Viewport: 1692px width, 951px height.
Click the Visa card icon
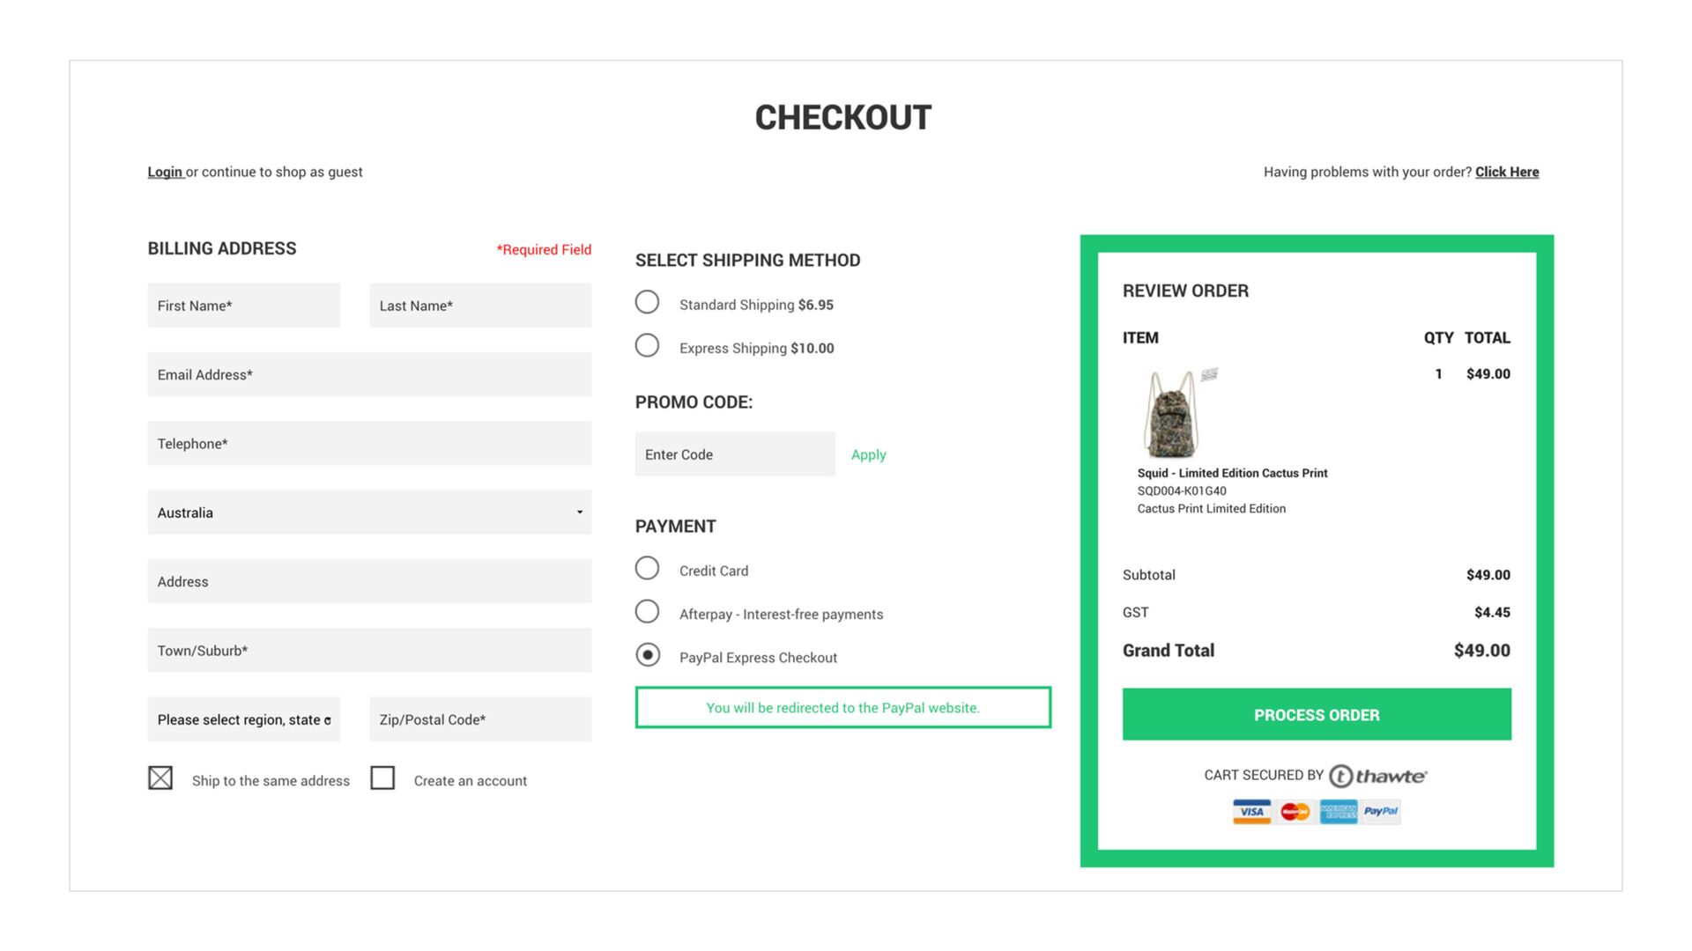point(1251,811)
